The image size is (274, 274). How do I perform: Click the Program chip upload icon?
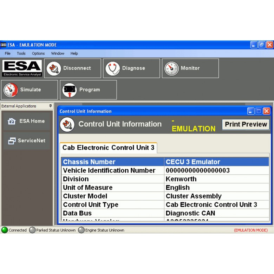coord(70,90)
